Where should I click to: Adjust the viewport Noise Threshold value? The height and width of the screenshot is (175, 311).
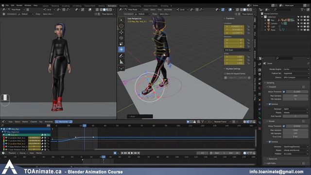point(297,92)
